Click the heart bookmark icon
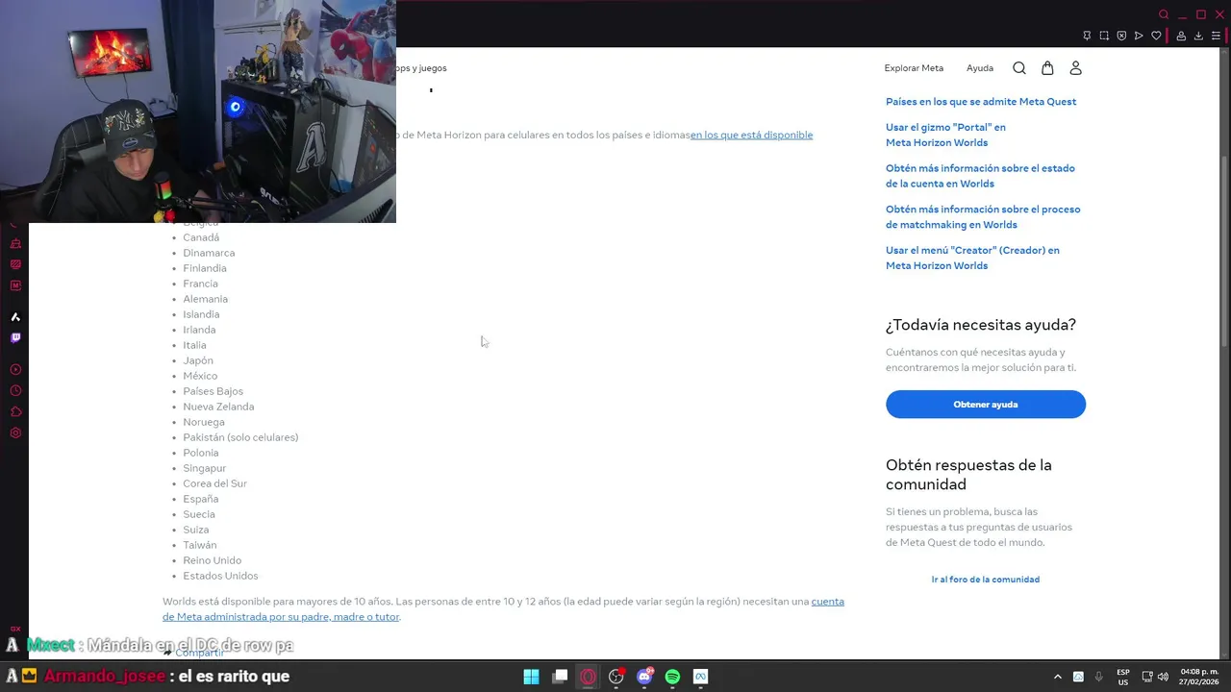The height and width of the screenshot is (692, 1231). [x=1156, y=36]
